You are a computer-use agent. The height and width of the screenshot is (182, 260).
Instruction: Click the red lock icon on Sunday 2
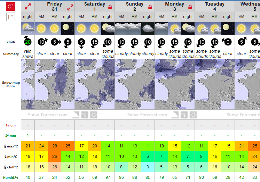click(x=150, y=7)
